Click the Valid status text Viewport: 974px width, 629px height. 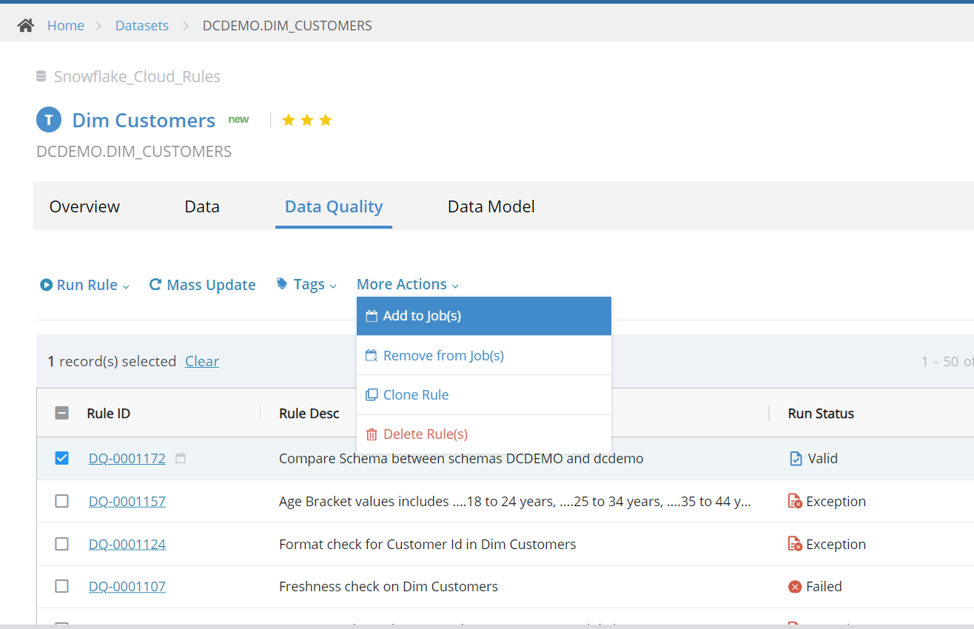[x=823, y=459]
